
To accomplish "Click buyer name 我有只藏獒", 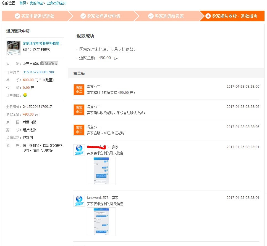I will coord(31,63).
